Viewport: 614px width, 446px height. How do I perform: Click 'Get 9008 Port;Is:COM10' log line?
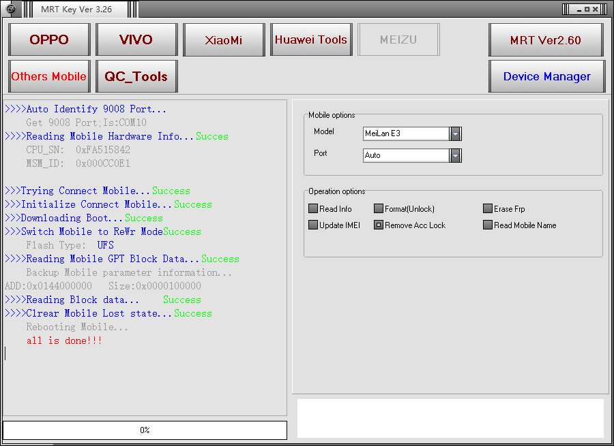point(86,123)
